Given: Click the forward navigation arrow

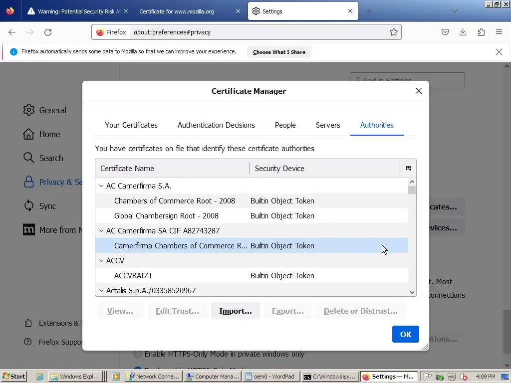Looking at the screenshot, I should click(30, 32).
